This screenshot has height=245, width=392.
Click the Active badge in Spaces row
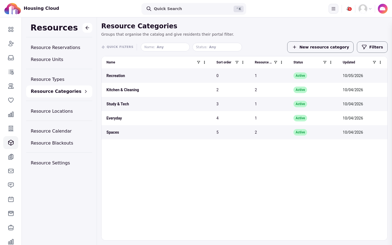tap(300, 132)
